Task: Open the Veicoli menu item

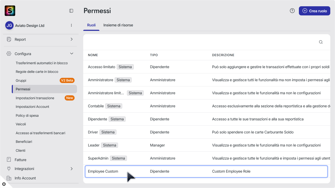Action: click(21, 124)
